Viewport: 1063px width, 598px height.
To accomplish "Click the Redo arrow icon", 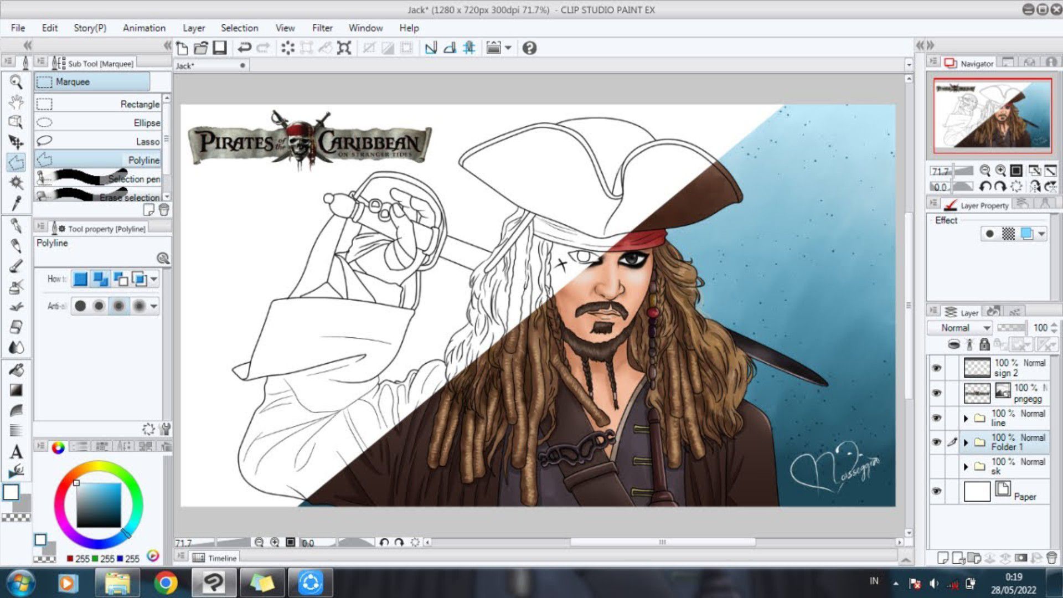I will pos(264,48).
